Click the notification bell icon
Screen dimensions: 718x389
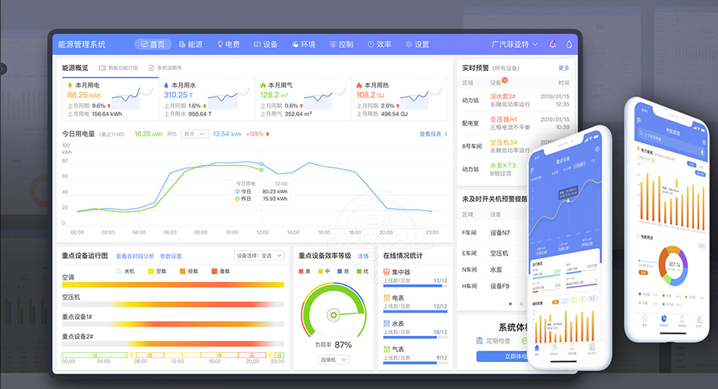coord(553,45)
